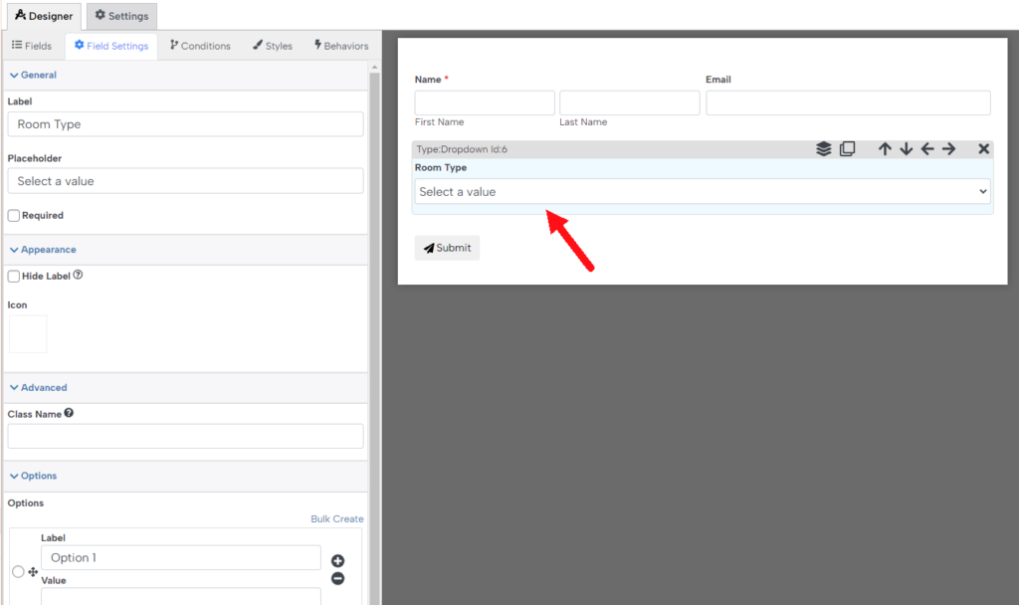Delete the Room Type field
Image resolution: width=1019 pixels, height=605 pixels.
[x=984, y=149]
